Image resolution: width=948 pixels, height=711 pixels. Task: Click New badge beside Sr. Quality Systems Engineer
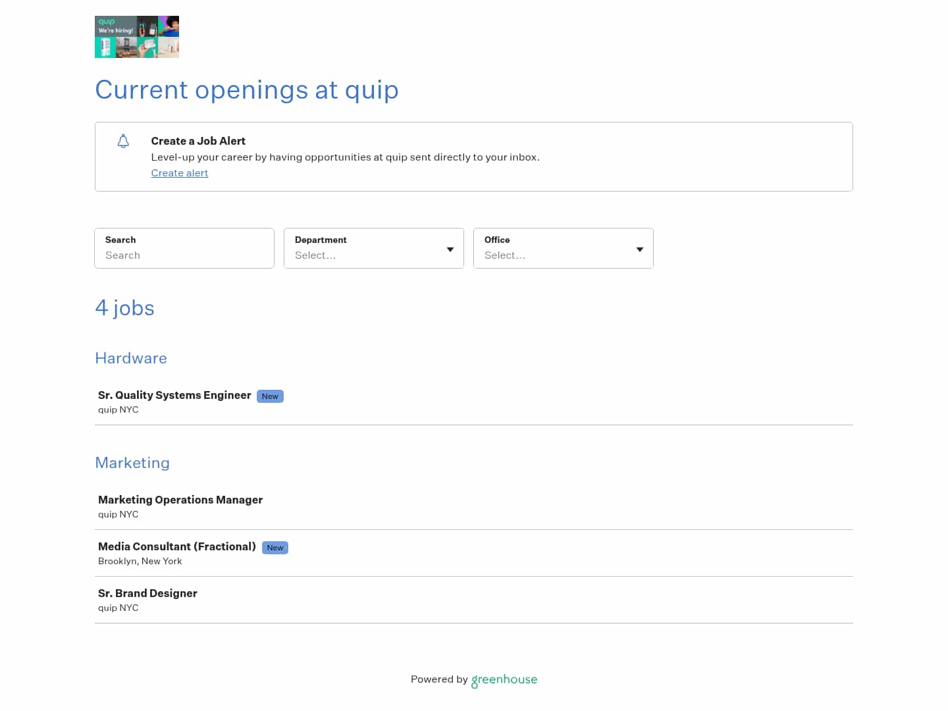270,396
